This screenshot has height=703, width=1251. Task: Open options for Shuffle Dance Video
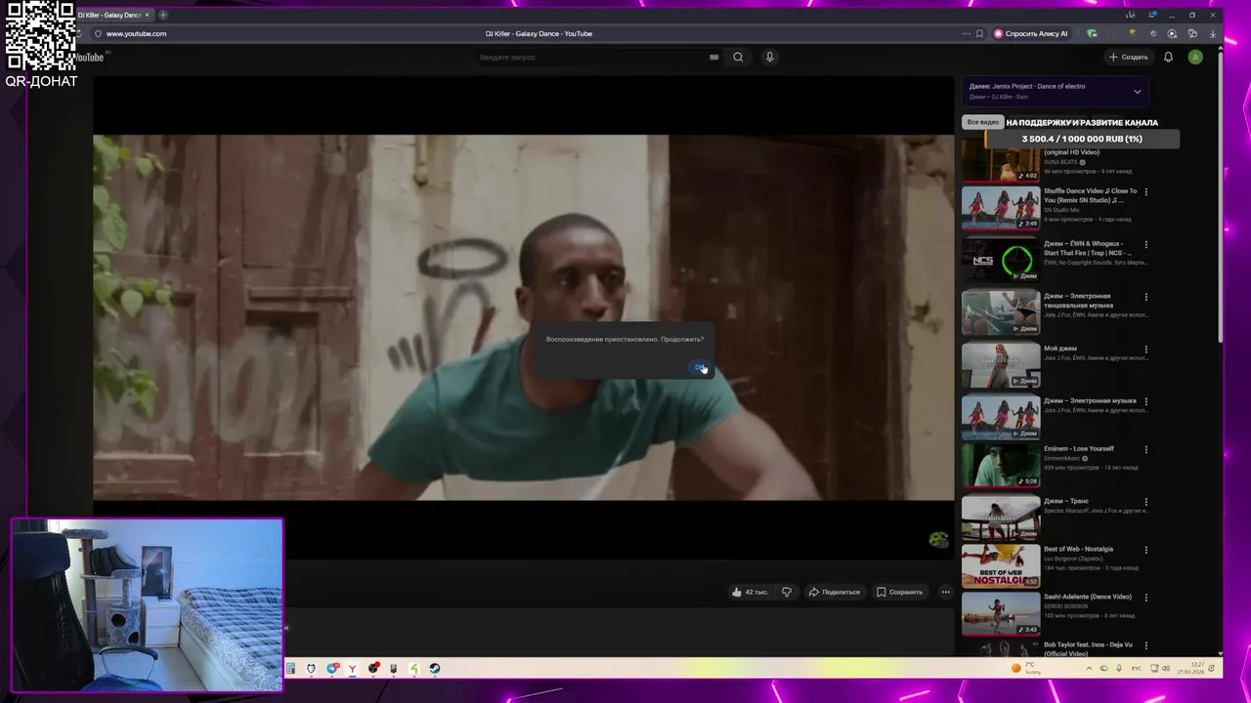tap(1146, 191)
